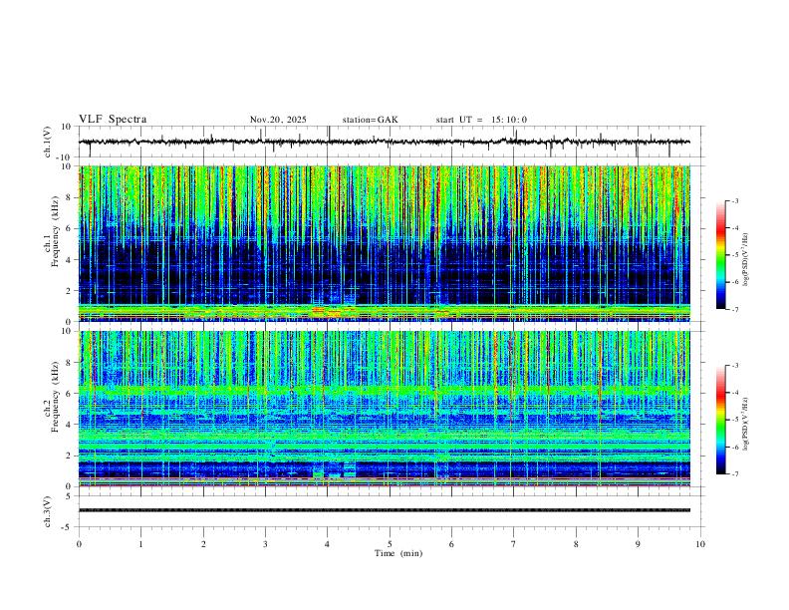
Task: Click tick label "9" on Time axis
Action: (x=638, y=544)
